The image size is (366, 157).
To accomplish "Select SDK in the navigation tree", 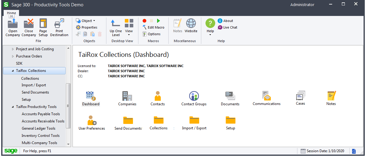I will [x=19, y=63].
